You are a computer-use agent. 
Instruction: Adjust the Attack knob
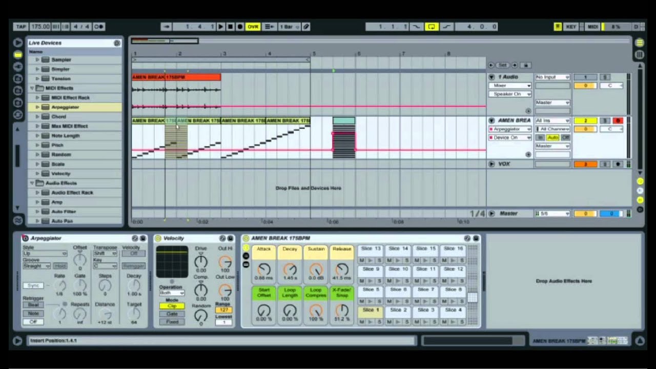pyautogui.click(x=264, y=269)
